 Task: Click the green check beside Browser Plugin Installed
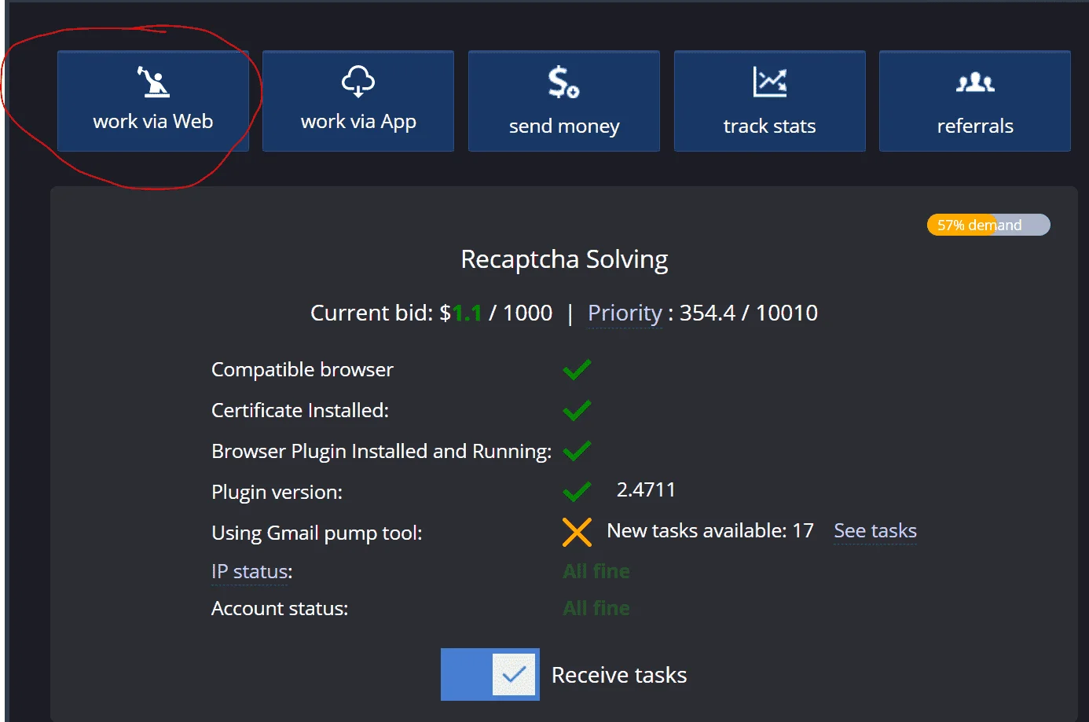[x=577, y=451]
